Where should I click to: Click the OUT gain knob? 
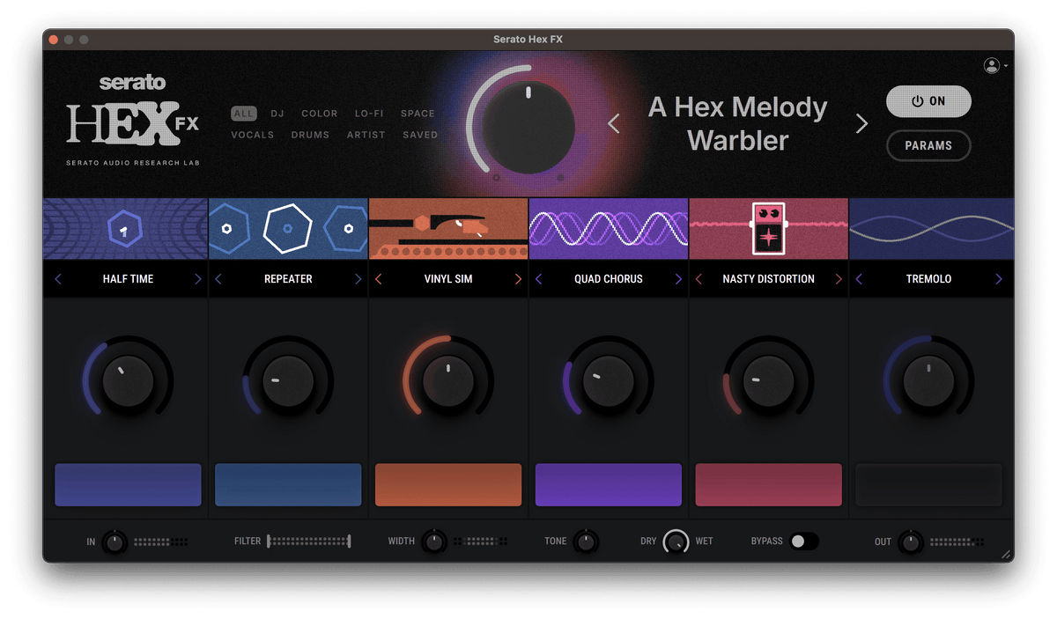(911, 542)
